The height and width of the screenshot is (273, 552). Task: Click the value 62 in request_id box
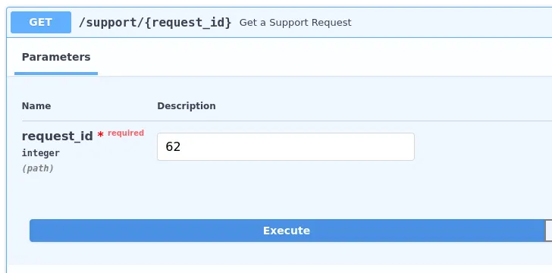(x=173, y=146)
